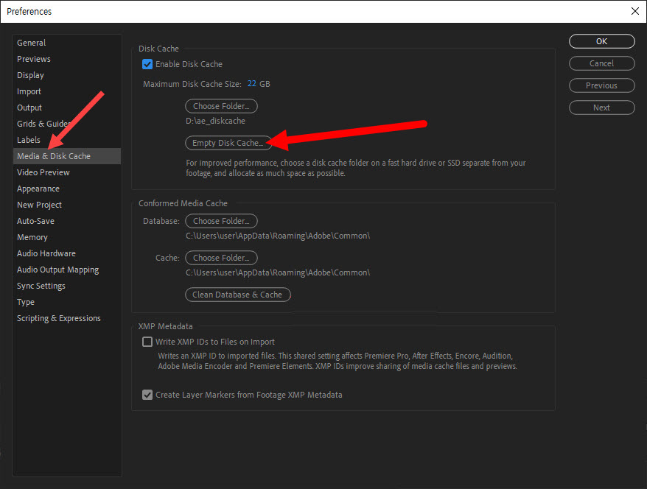Open the Audio Hardware preferences section
This screenshot has height=489, width=647.
(46, 253)
